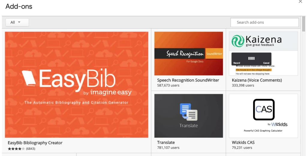Click the Wizkids CAS title
Viewport: 307px width, 156px height.
243,142
